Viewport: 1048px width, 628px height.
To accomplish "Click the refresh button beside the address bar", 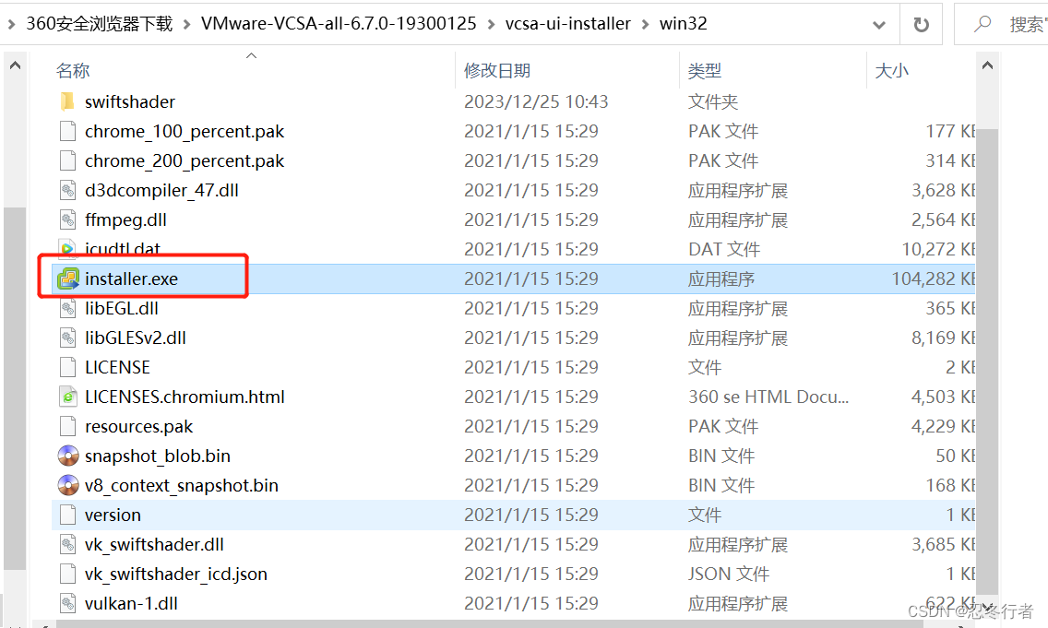I will pyautogui.click(x=921, y=25).
